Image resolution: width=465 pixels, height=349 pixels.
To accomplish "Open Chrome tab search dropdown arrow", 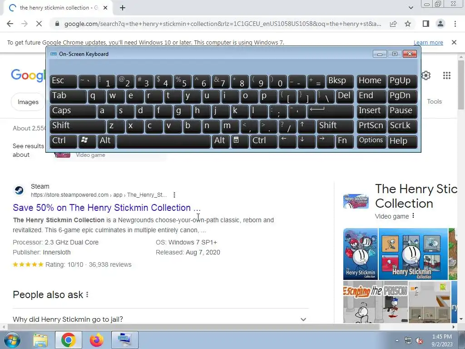I will tap(411, 8).
